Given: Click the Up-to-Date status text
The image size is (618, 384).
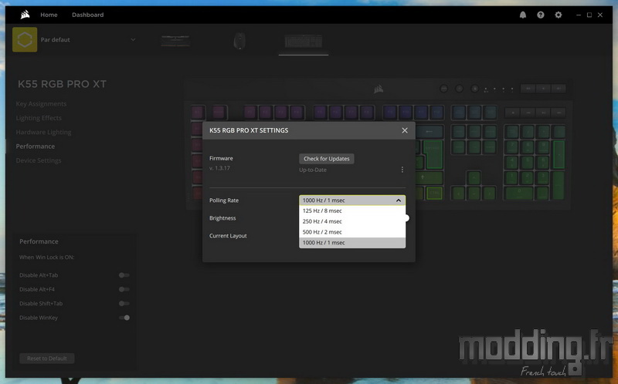Looking at the screenshot, I should click(313, 170).
